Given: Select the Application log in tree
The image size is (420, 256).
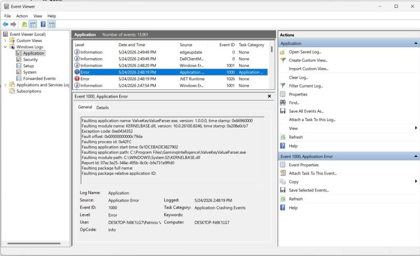Looking at the screenshot, I should click(x=34, y=53).
